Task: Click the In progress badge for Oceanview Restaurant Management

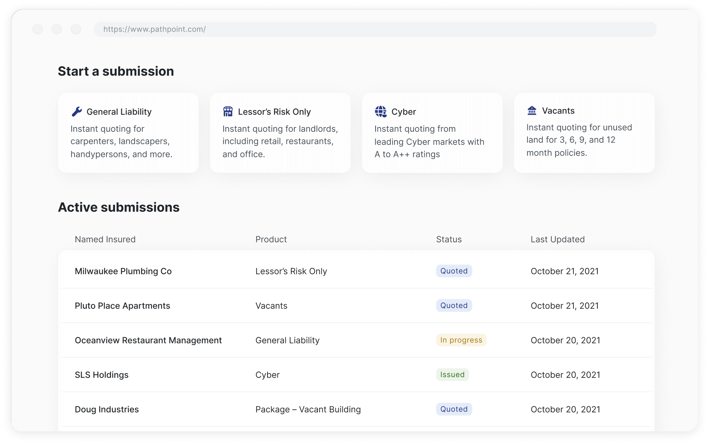Action: click(461, 340)
